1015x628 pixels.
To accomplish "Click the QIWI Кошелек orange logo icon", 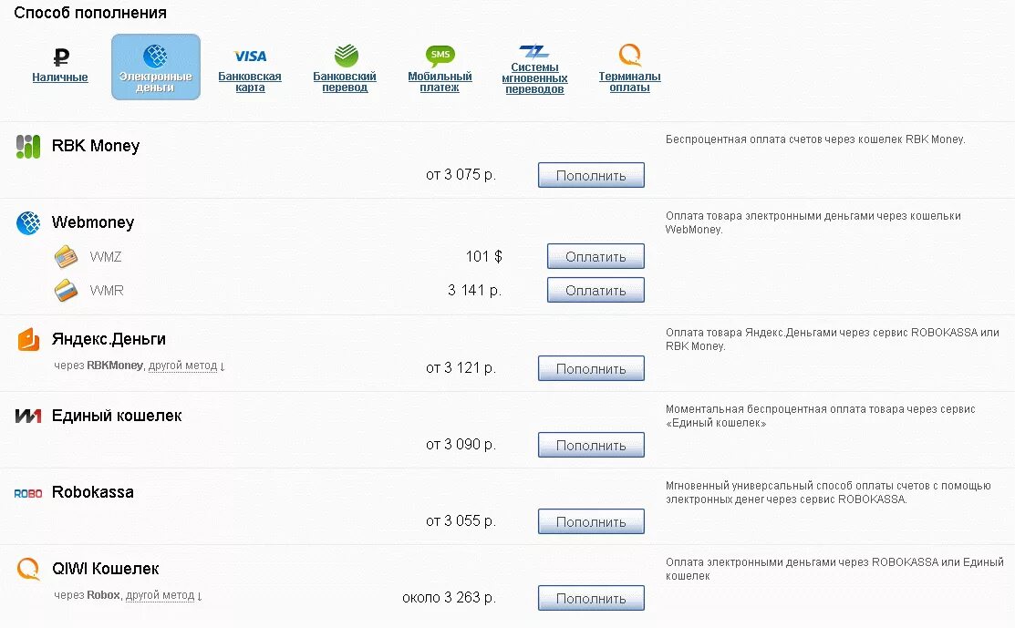I will 28,569.
